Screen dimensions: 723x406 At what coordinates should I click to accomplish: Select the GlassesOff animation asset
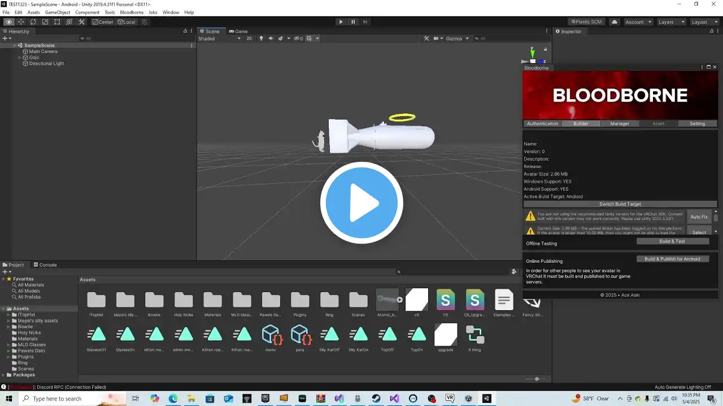pyautogui.click(x=97, y=338)
